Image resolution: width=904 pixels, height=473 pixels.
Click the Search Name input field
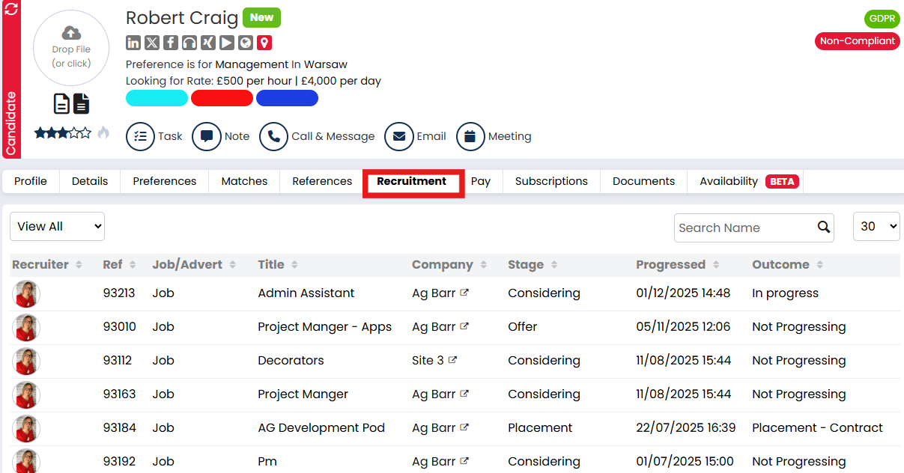click(743, 228)
